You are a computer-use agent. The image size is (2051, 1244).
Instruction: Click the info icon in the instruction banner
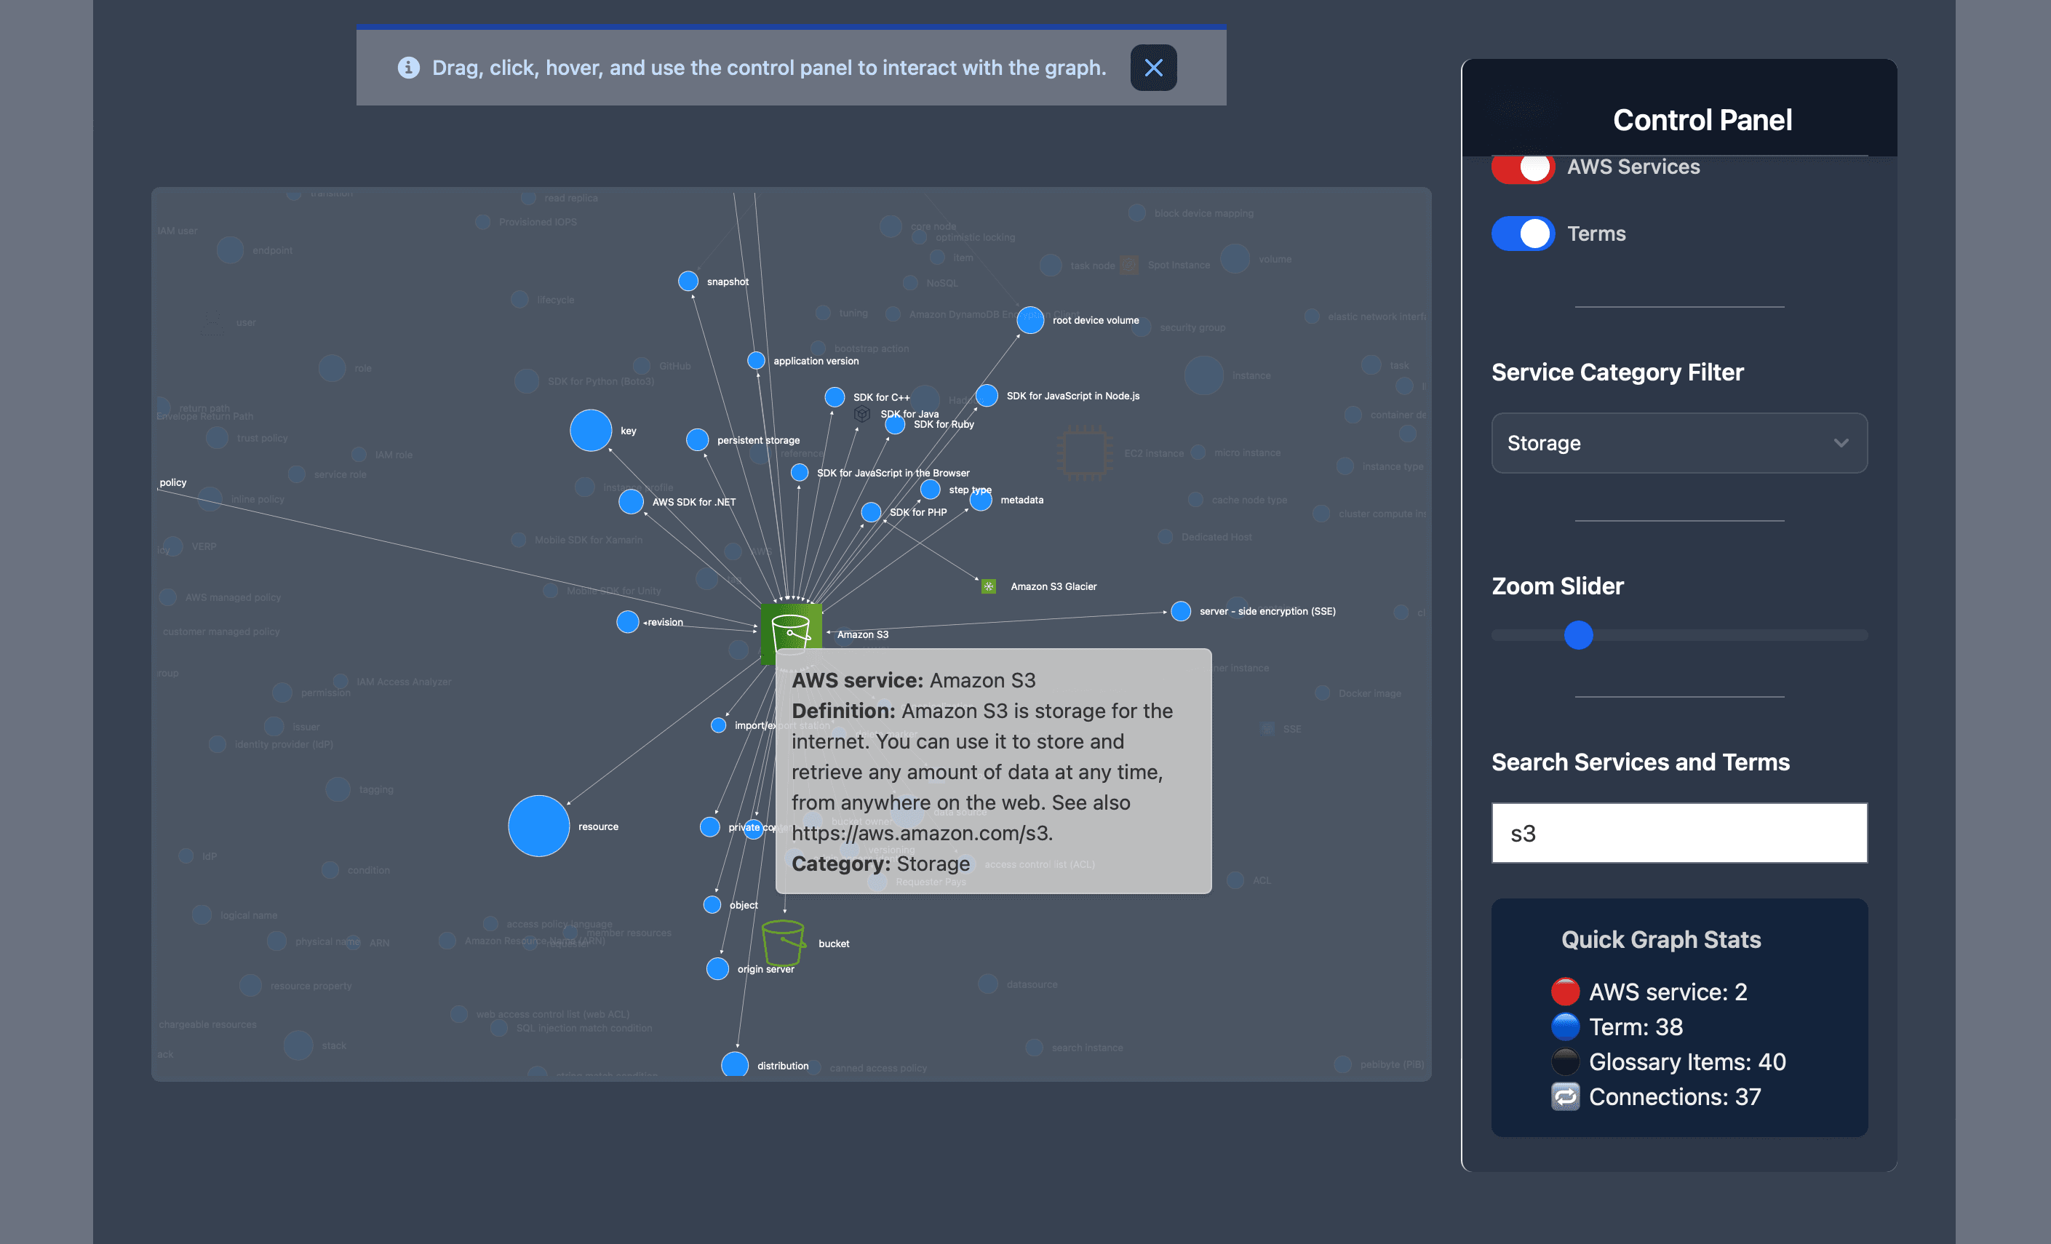tap(409, 68)
